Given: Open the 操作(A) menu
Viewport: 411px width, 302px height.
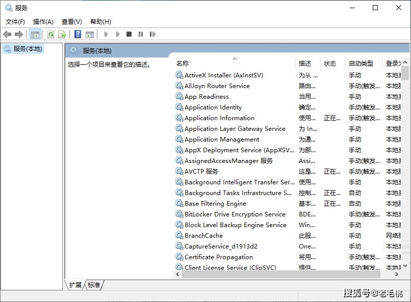Looking at the screenshot, I should [43, 22].
